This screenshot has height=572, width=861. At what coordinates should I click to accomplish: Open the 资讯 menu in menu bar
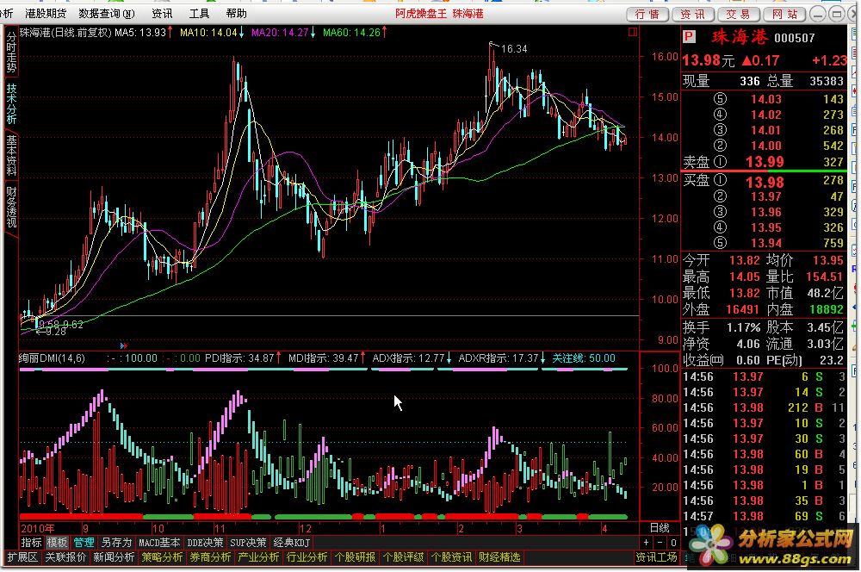pyautogui.click(x=162, y=13)
